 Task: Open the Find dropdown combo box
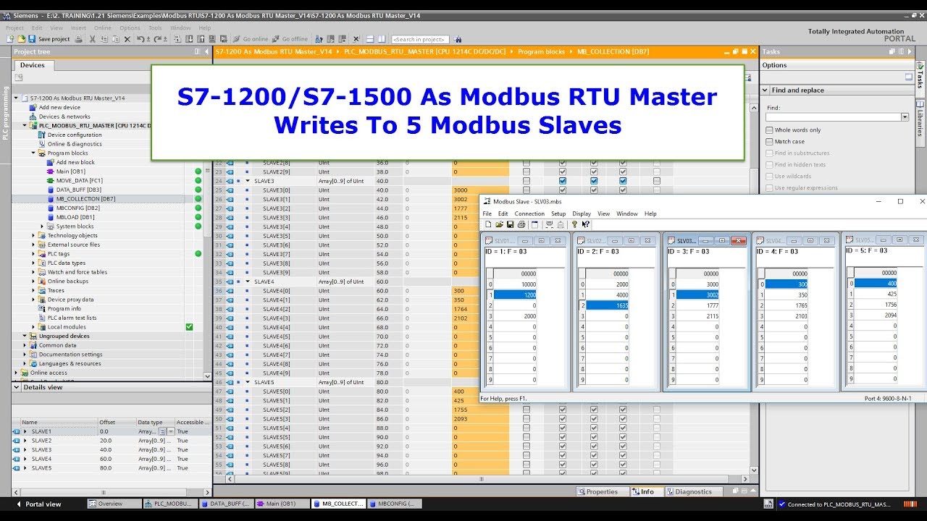click(x=905, y=117)
